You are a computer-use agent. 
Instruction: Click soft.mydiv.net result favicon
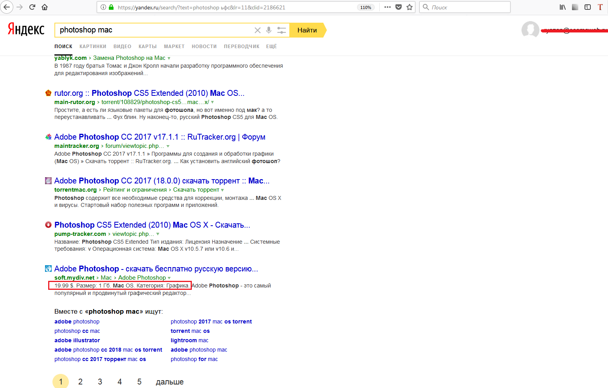[x=49, y=269]
